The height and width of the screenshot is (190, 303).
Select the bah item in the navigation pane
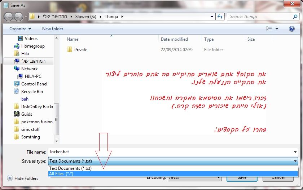[25, 99]
